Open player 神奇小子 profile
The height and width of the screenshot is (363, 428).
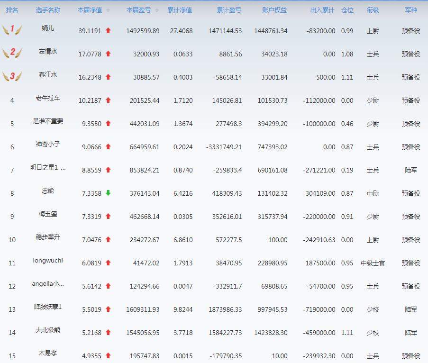tap(48, 144)
